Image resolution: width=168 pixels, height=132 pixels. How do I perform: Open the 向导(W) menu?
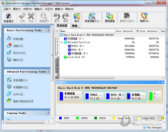pos(28,9)
